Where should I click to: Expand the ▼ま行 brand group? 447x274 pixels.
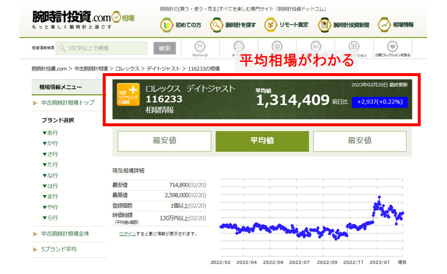point(50,196)
